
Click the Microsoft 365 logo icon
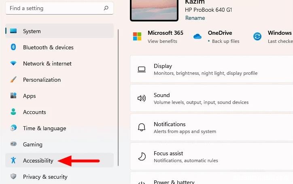pos(137,36)
